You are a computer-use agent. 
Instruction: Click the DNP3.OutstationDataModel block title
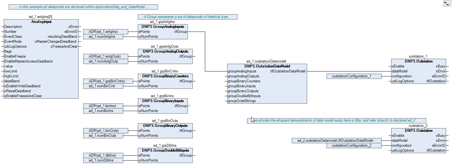tap(267, 66)
